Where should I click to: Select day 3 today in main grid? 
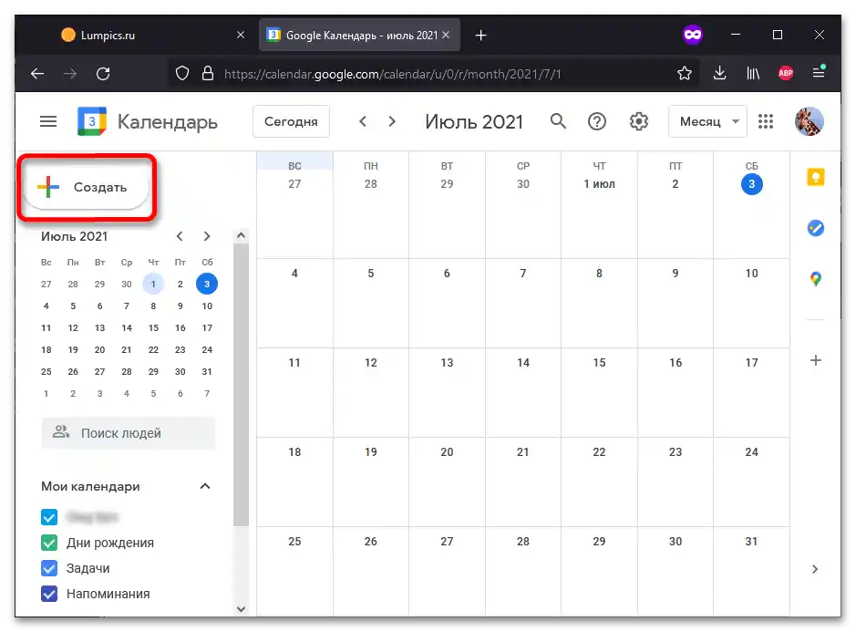tap(751, 184)
